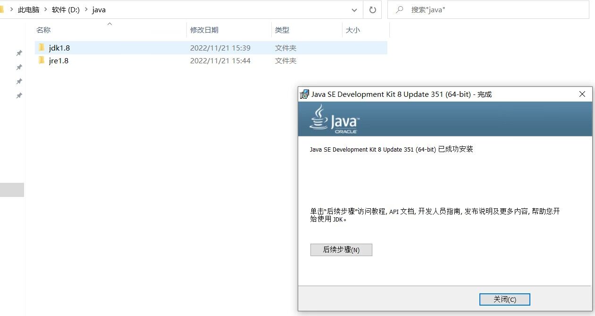Click the highlighted item in navigation pane
Screen dimensions: 595x316
12,190
